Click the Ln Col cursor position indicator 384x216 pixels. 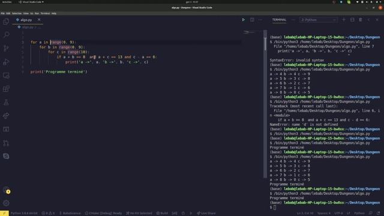tap(305, 214)
